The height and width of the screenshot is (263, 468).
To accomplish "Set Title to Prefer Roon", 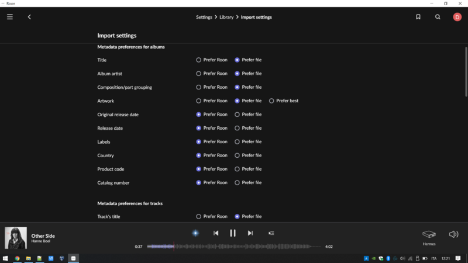I will pyautogui.click(x=212, y=60).
